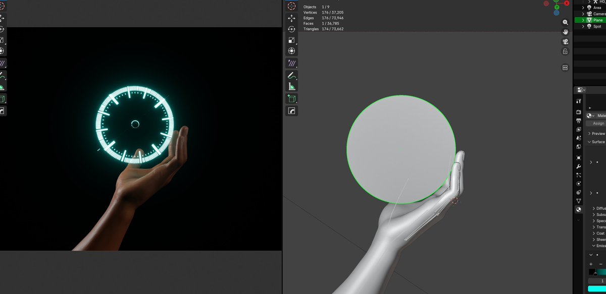The height and width of the screenshot is (294, 606).
Task: Click the Zoom magnifier navigation gizmo
Action: (565, 22)
